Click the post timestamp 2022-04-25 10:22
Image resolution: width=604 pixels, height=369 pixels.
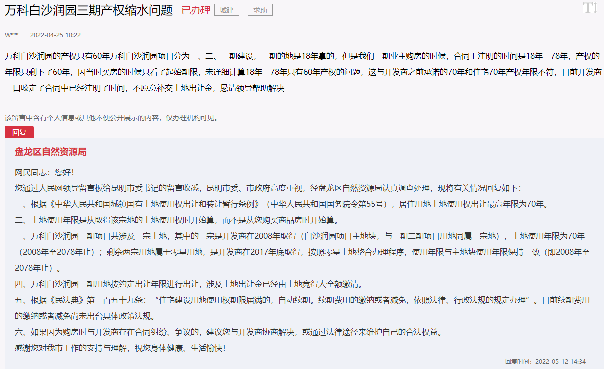(55, 35)
